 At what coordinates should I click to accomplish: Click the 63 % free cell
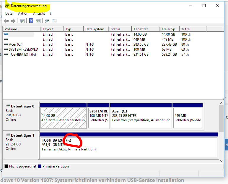185,49
